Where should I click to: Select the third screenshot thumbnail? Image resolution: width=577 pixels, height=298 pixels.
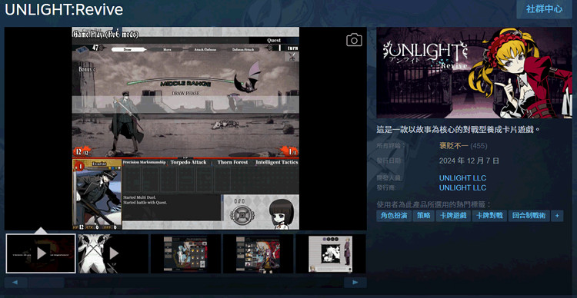[x=185, y=253]
